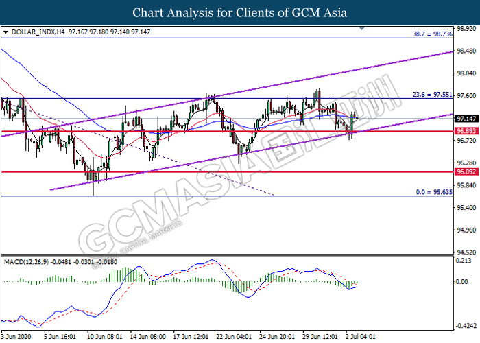Screen dimensions: 480x343
Task: Click the Chart Analysis title banner
Action: (x=239, y=13)
